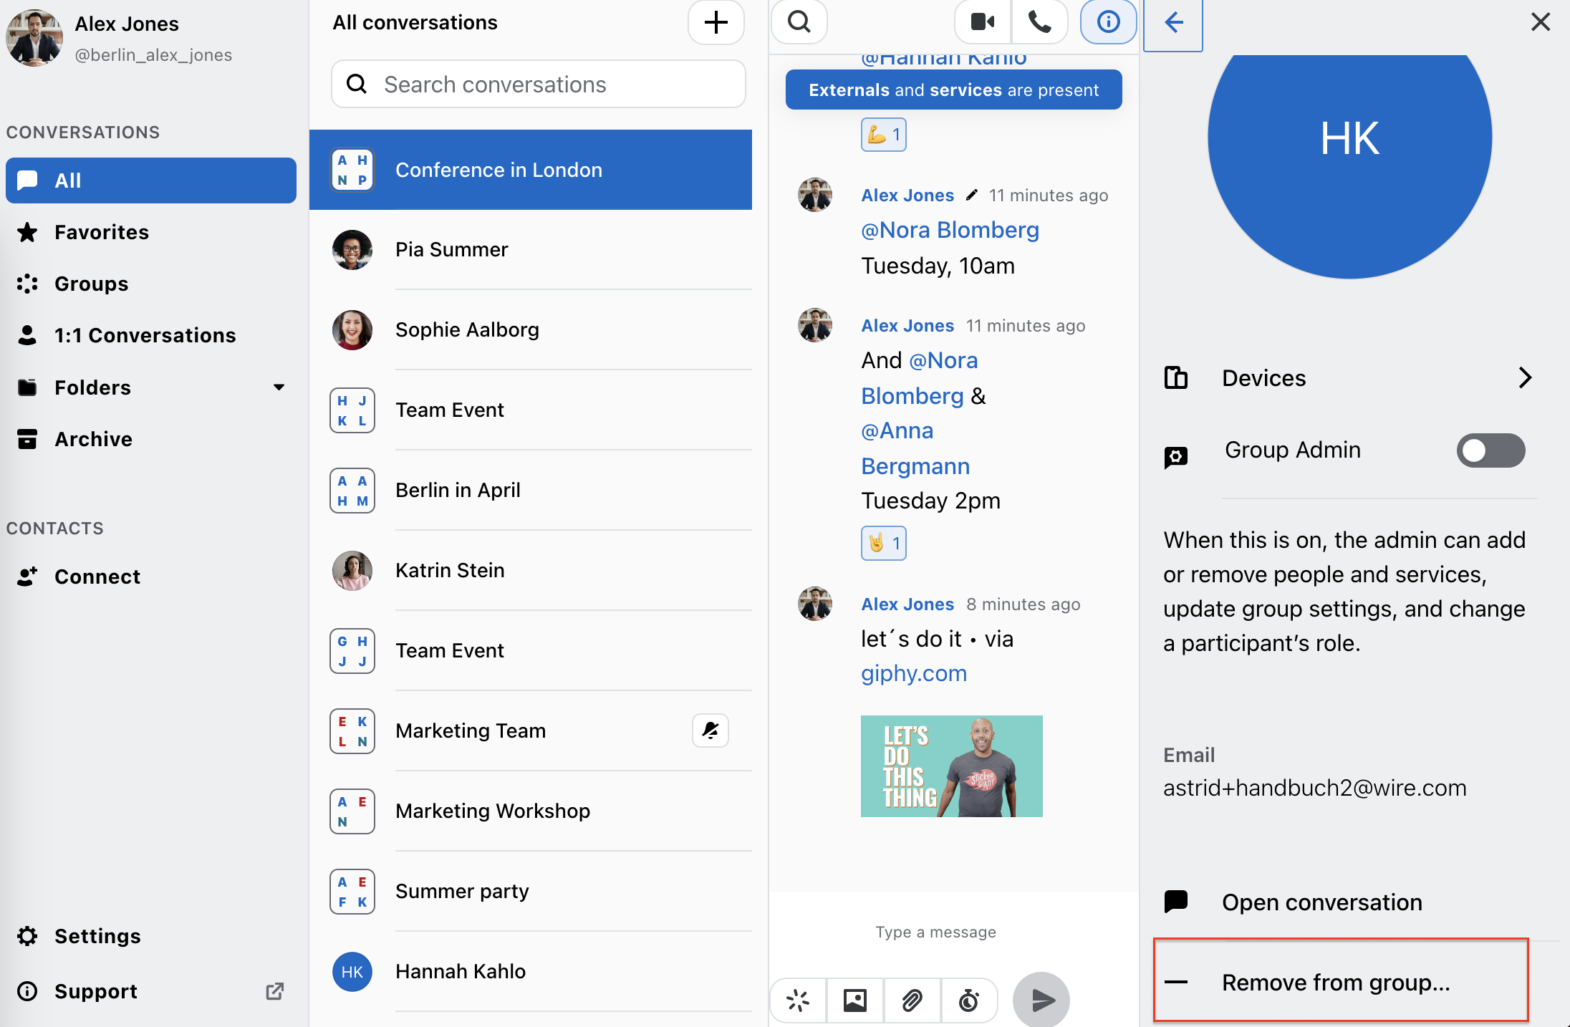Viewport: 1570px width, 1027px height.
Task: Click Alex Jones profile avatar at top left
Action: (x=34, y=38)
